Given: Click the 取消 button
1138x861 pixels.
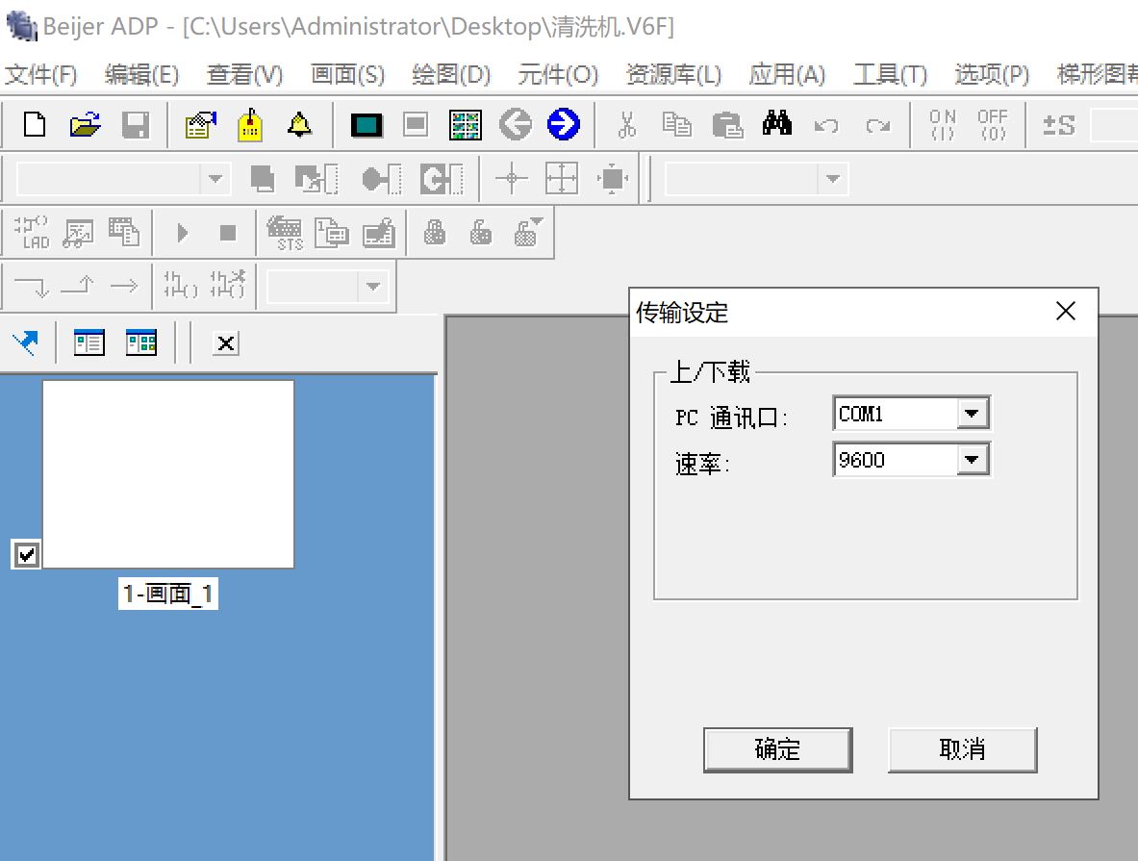Looking at the screenshot, I should pos(962,749).
